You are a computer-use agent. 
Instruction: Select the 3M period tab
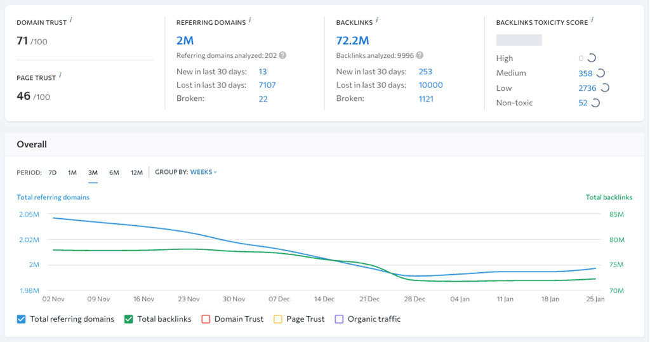point(93,173)
